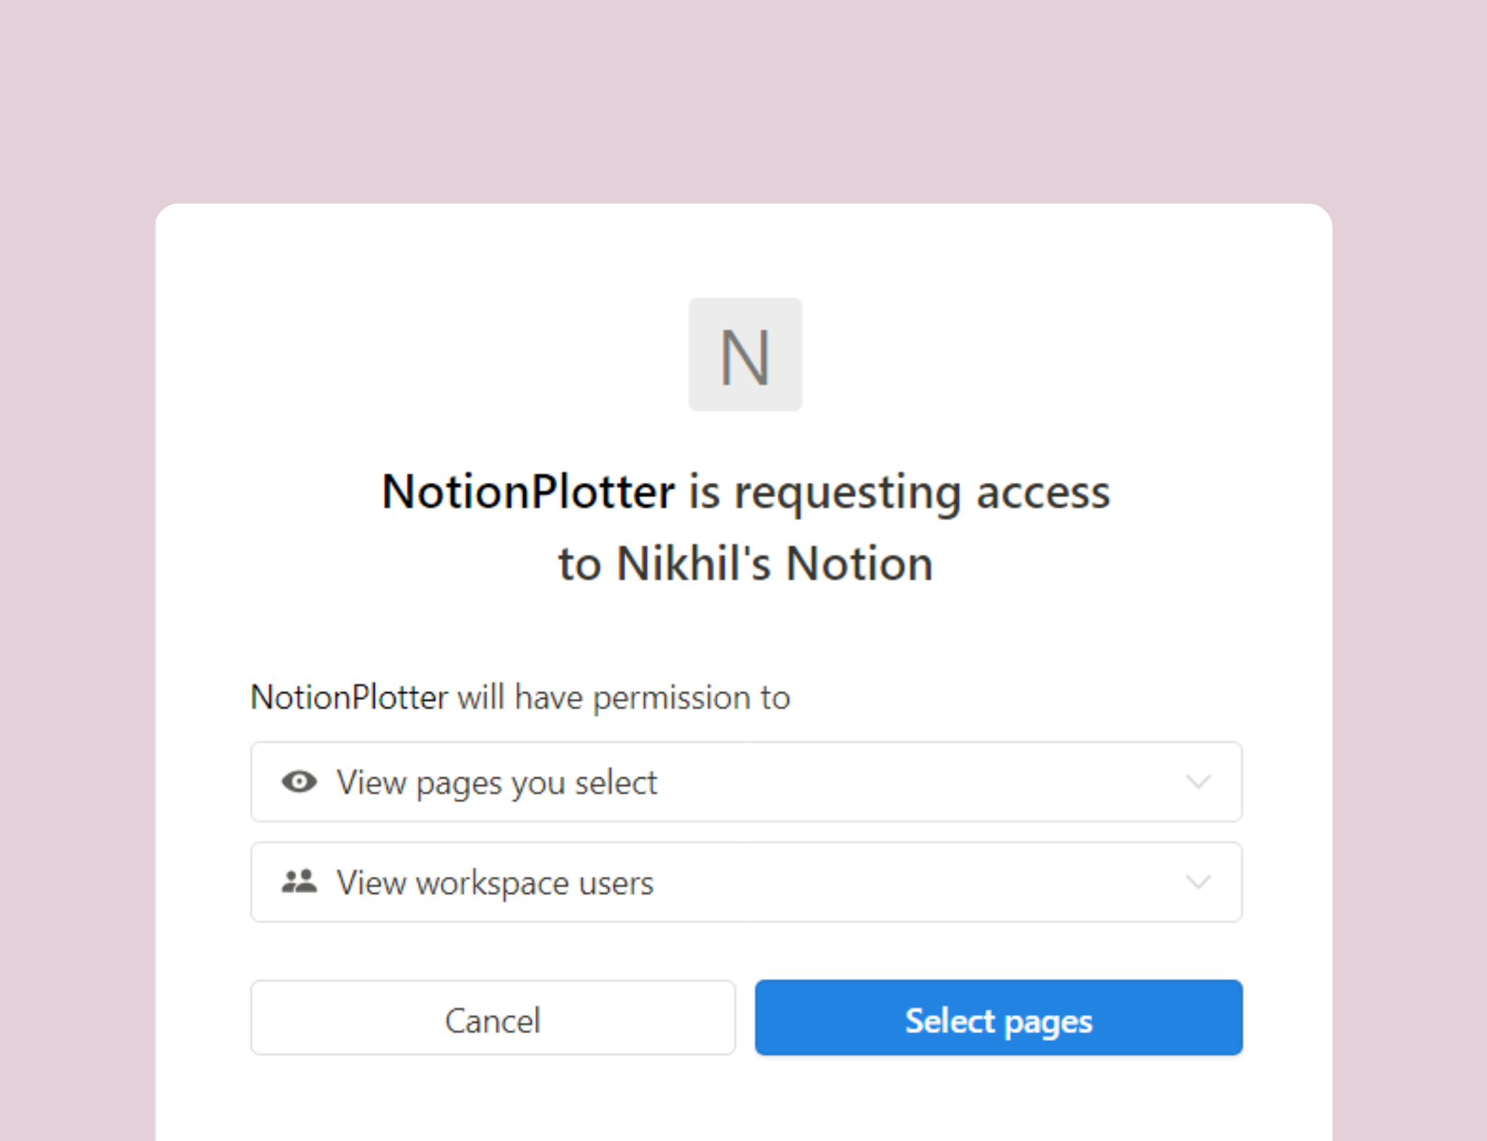Open the View pages you select row

746,782
